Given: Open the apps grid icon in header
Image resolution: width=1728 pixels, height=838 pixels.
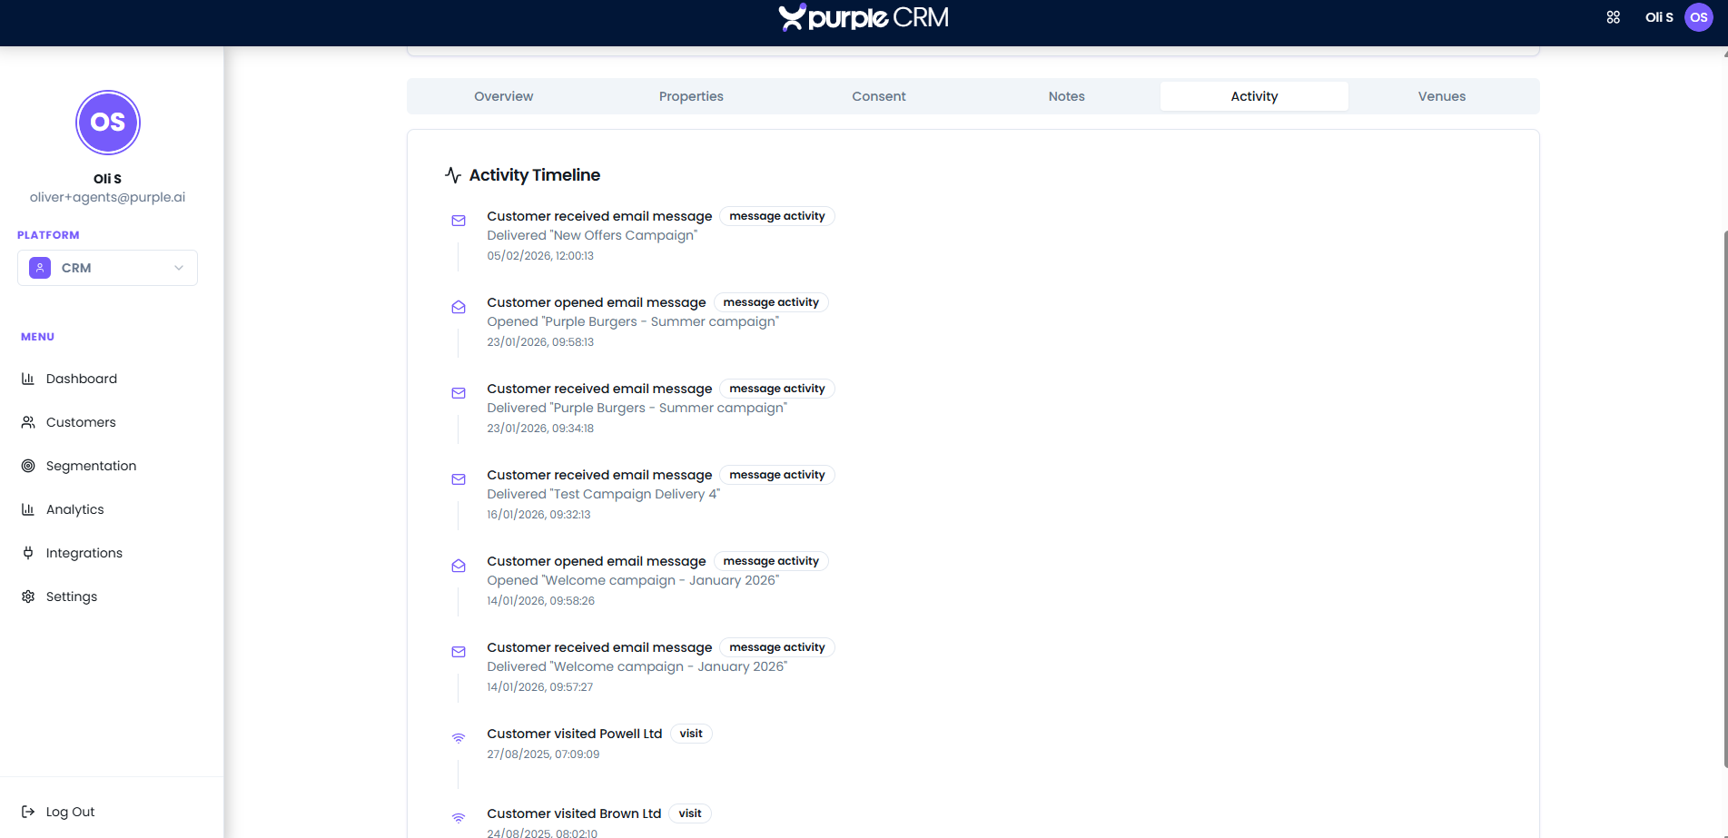Looking at the screenshot, I should (x=1614, y=17).
